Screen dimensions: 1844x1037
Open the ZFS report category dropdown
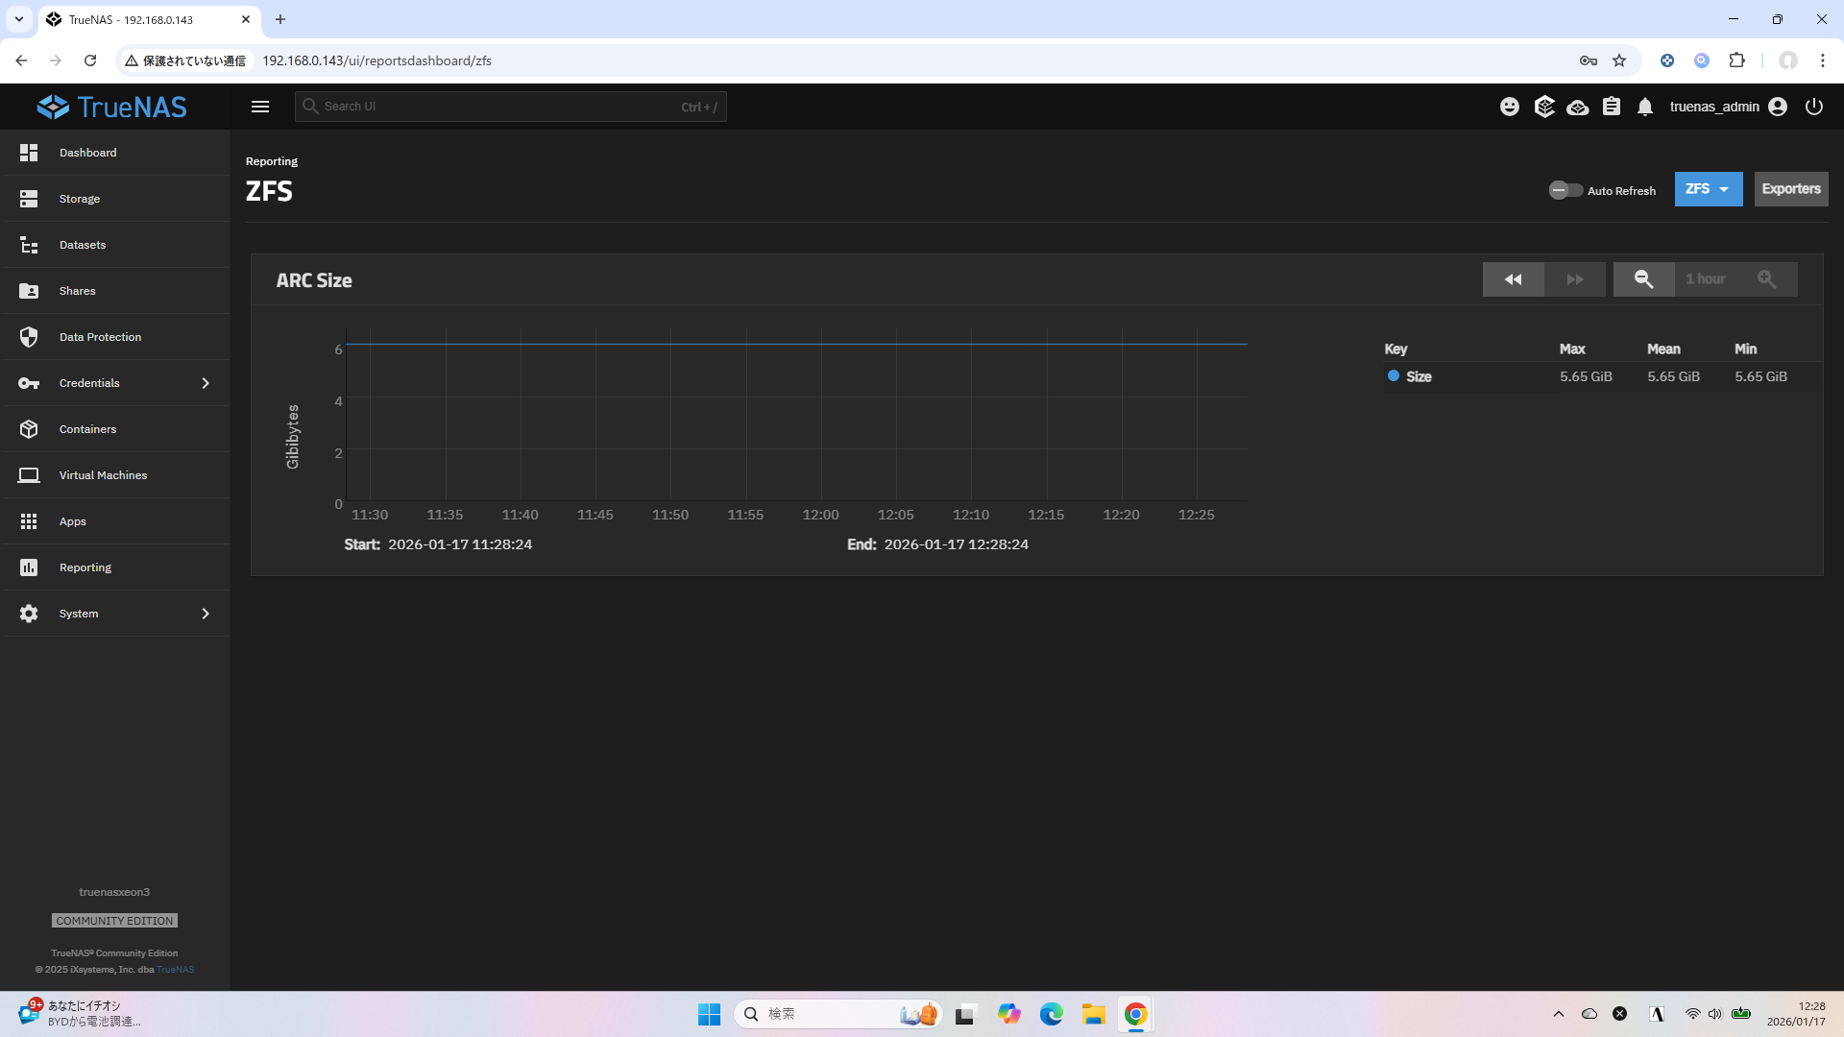[1708, 189]
